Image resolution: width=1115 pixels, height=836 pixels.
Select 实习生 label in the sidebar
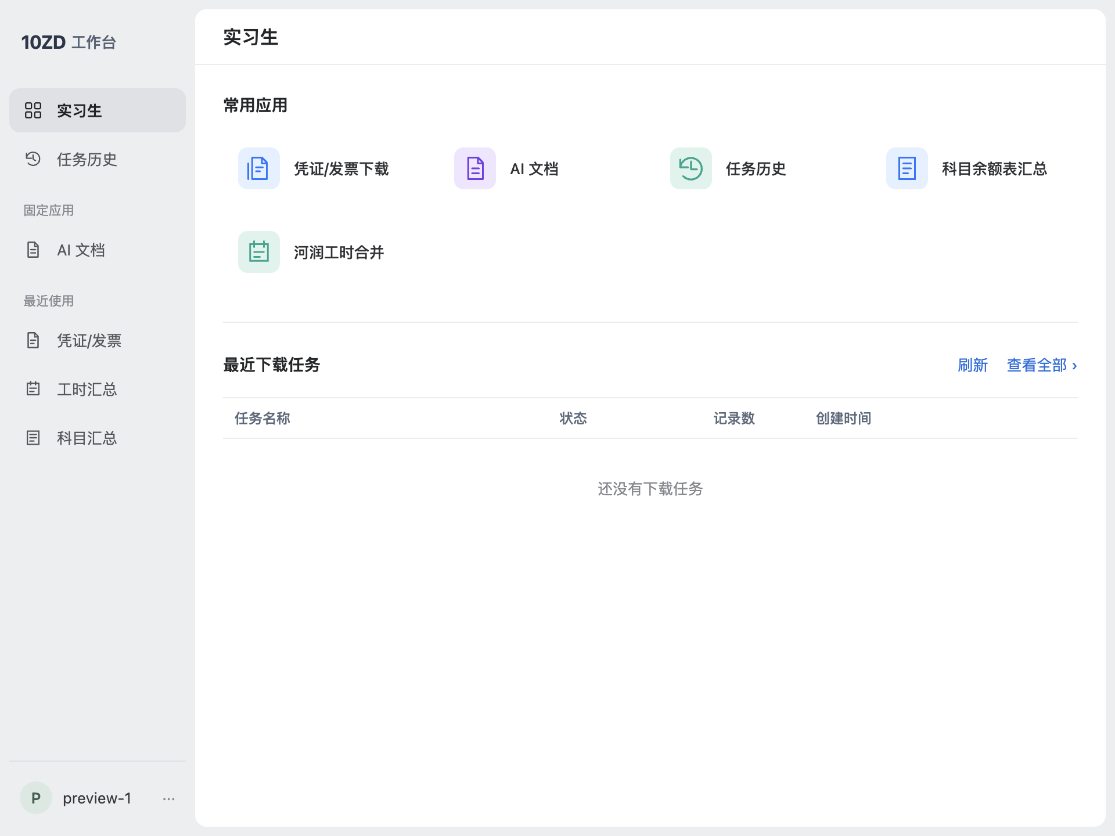[80, 110]
